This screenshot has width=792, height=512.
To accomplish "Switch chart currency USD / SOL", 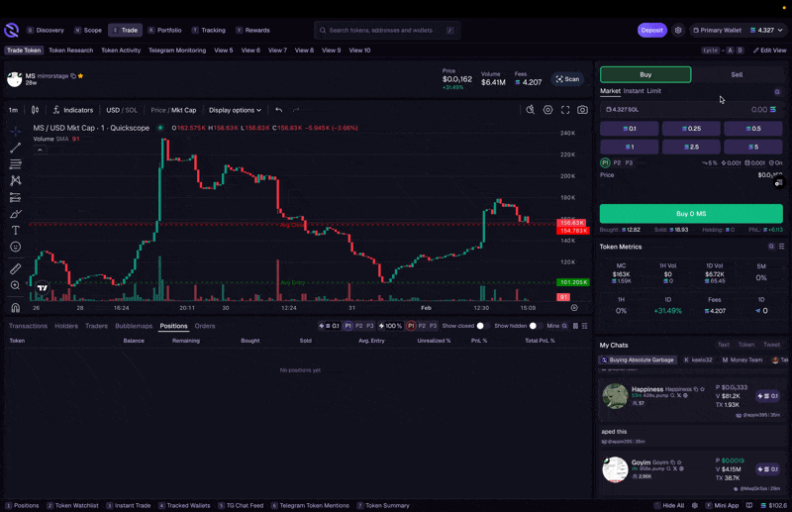I will (122, 110).
